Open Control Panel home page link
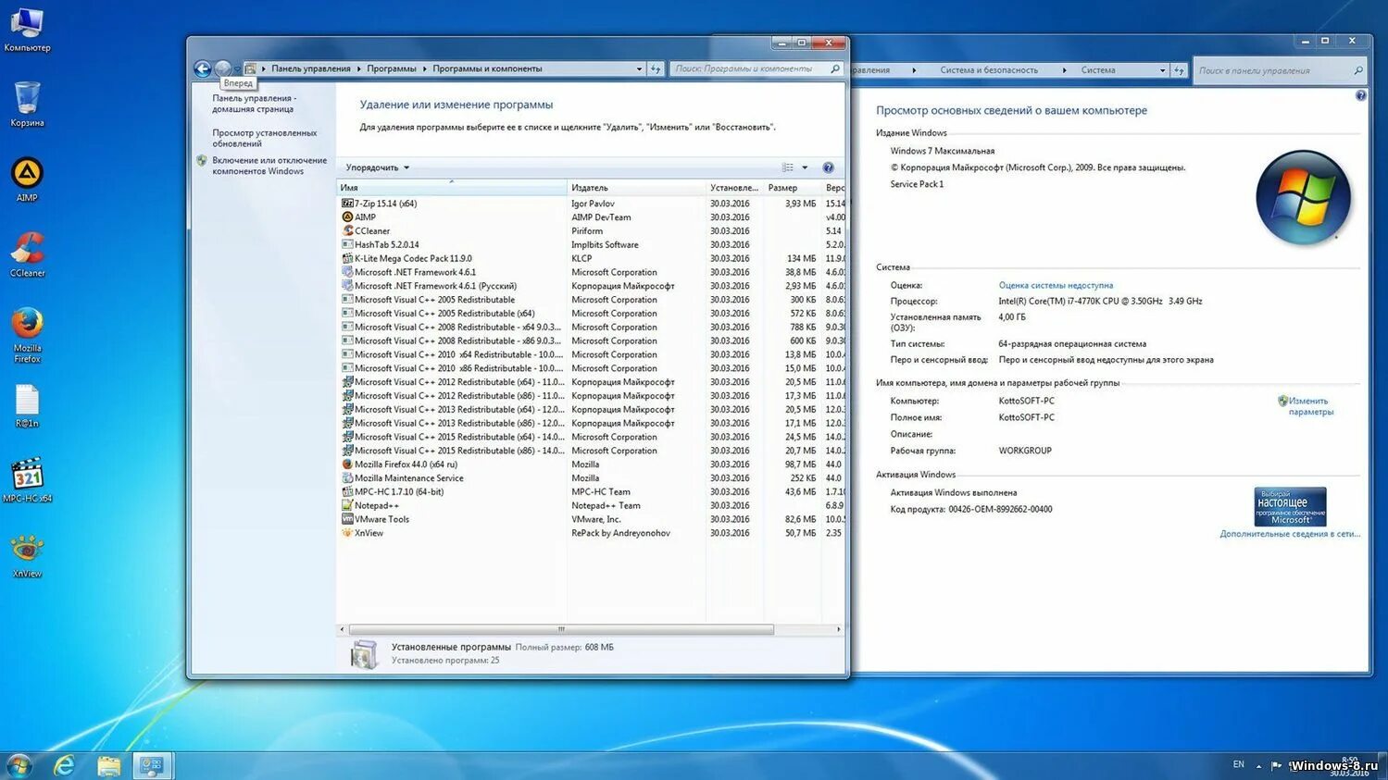This screenshot has width=1388, height=780. pos(254,104)
